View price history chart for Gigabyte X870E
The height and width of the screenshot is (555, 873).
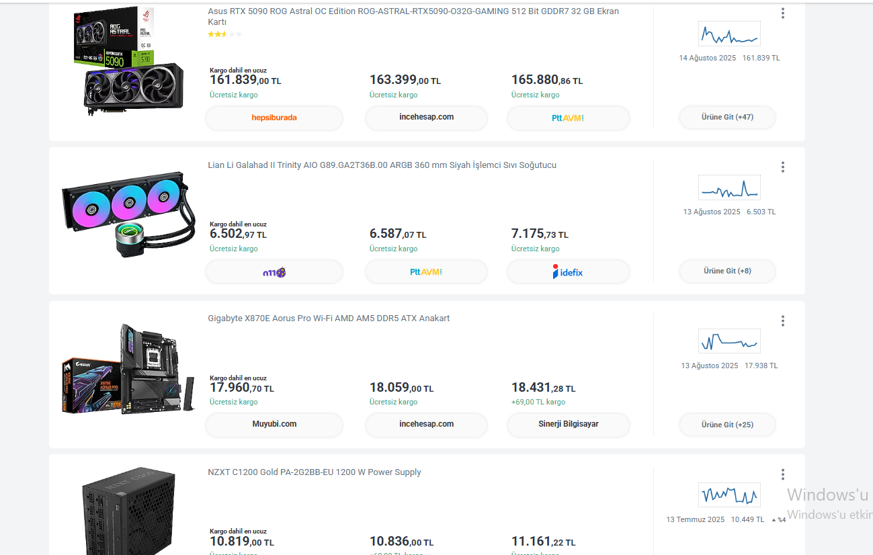729,341
